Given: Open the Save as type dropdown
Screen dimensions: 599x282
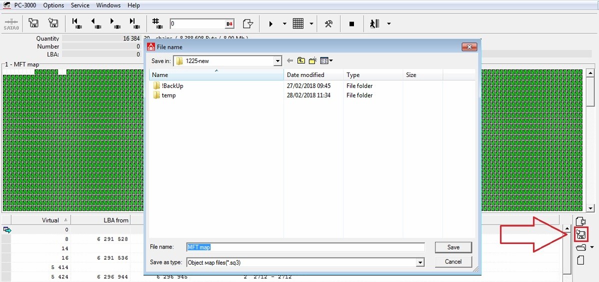Looking at the screenshot, I should 420,262.
